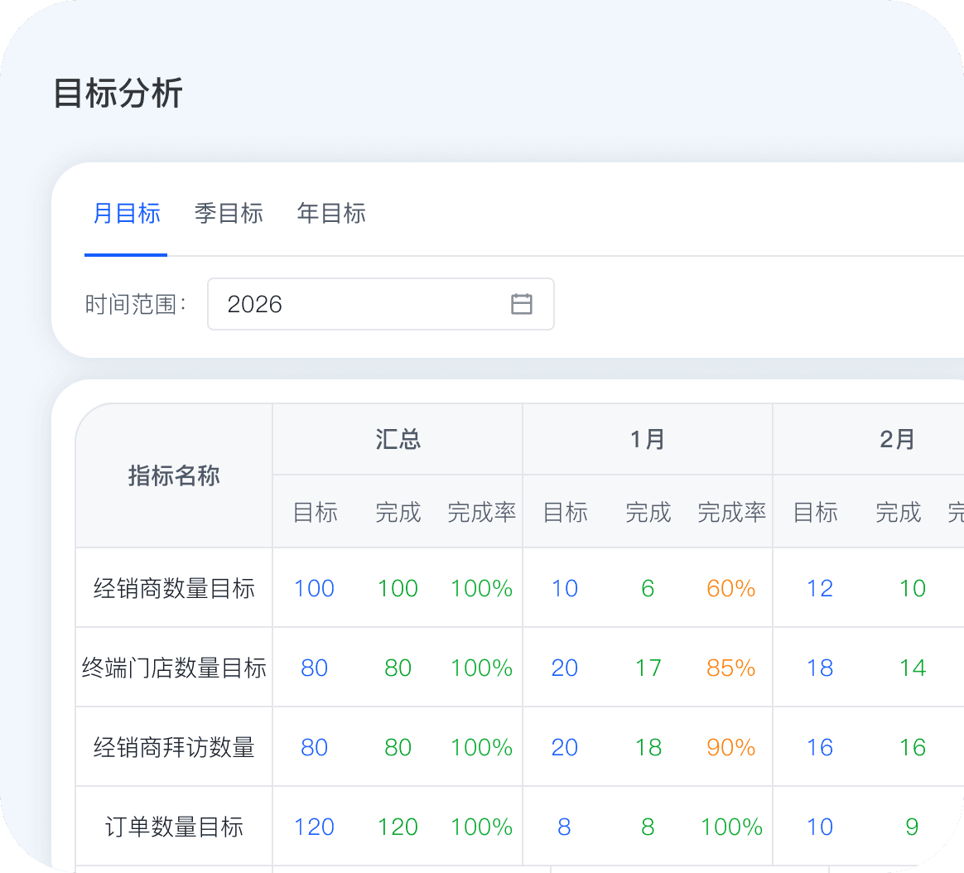
Task: Click the 指标名称 column header
Action: coord(174,476)
